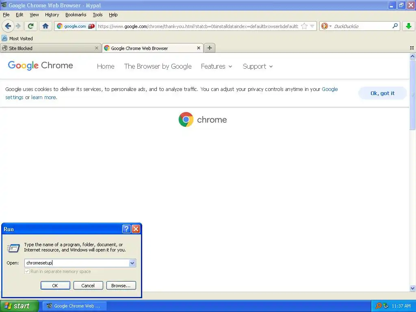The width and height of the screenshot is (416, 312).
Task: Bookmark this page with the star icon
Action: (x=304, y=26)
